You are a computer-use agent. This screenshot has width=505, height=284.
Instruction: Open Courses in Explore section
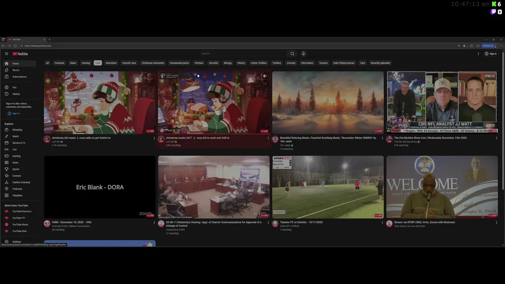pos(20,176)
